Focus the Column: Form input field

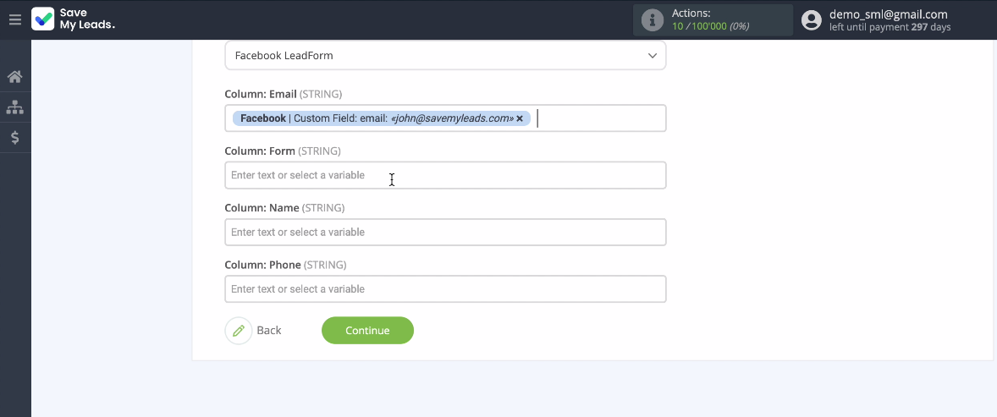coord(445,175)
